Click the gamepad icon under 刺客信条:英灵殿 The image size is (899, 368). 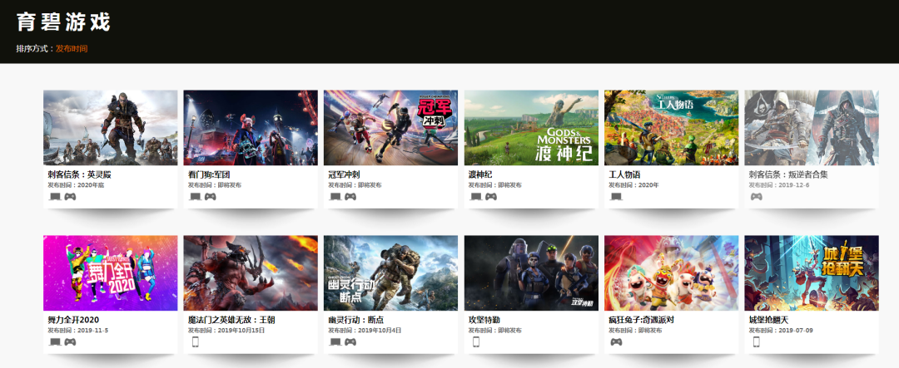click(x=70, y=197)
